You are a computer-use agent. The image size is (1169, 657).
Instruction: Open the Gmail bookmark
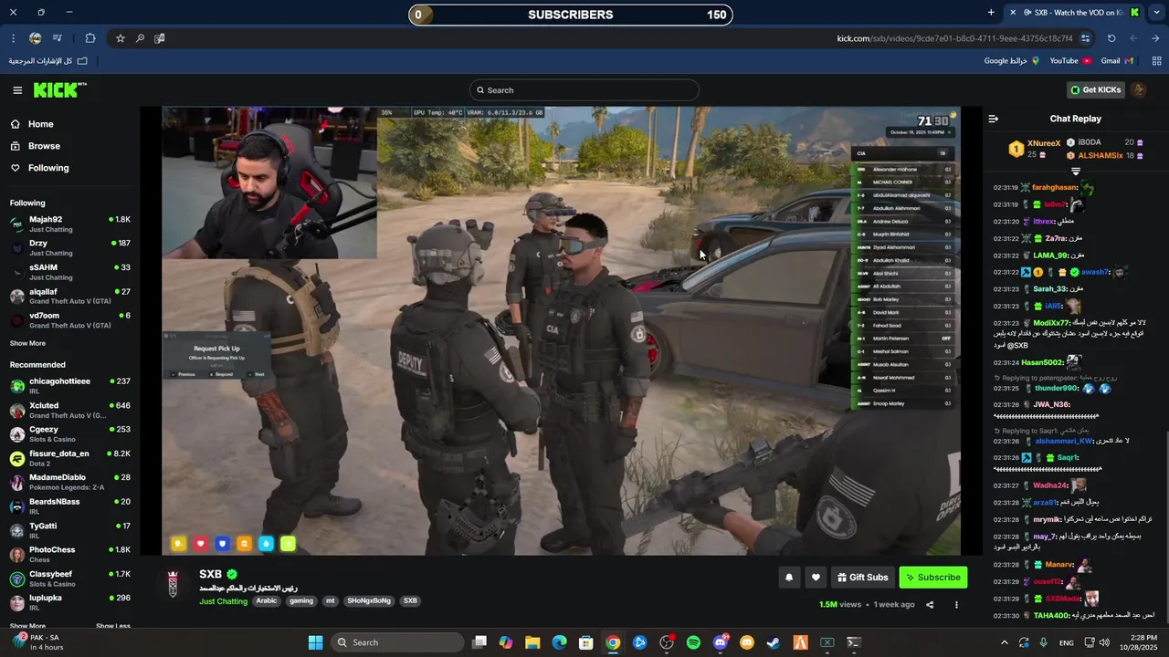(x=1117, y=61)
